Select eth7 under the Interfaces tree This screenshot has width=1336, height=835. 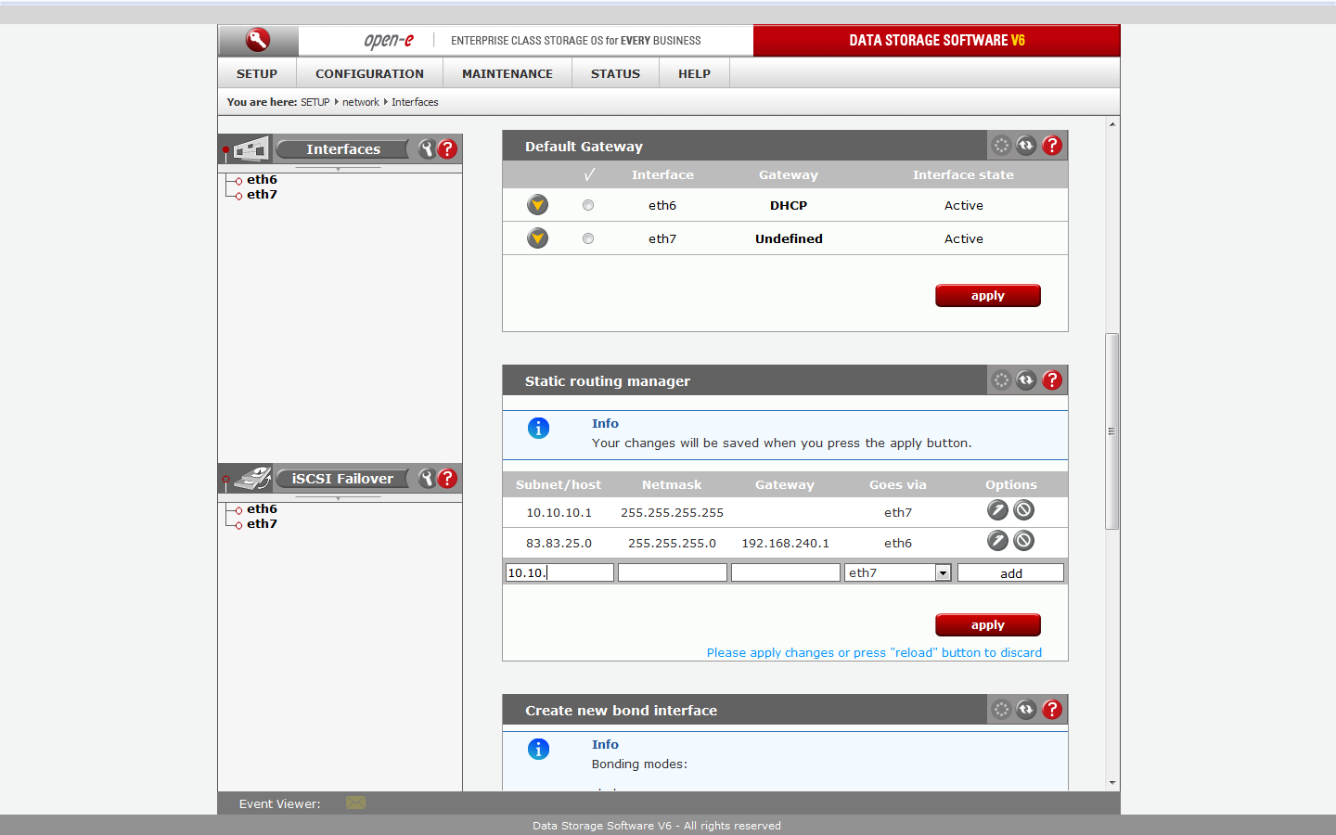[262, 195]
